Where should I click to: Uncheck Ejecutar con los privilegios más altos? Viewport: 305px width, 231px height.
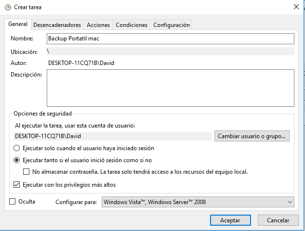(x=16, y=185)
